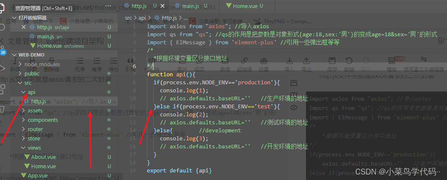Redo with the 重做 icon
The height and width of the screenshot is (180, 447).
pos(366,61)
